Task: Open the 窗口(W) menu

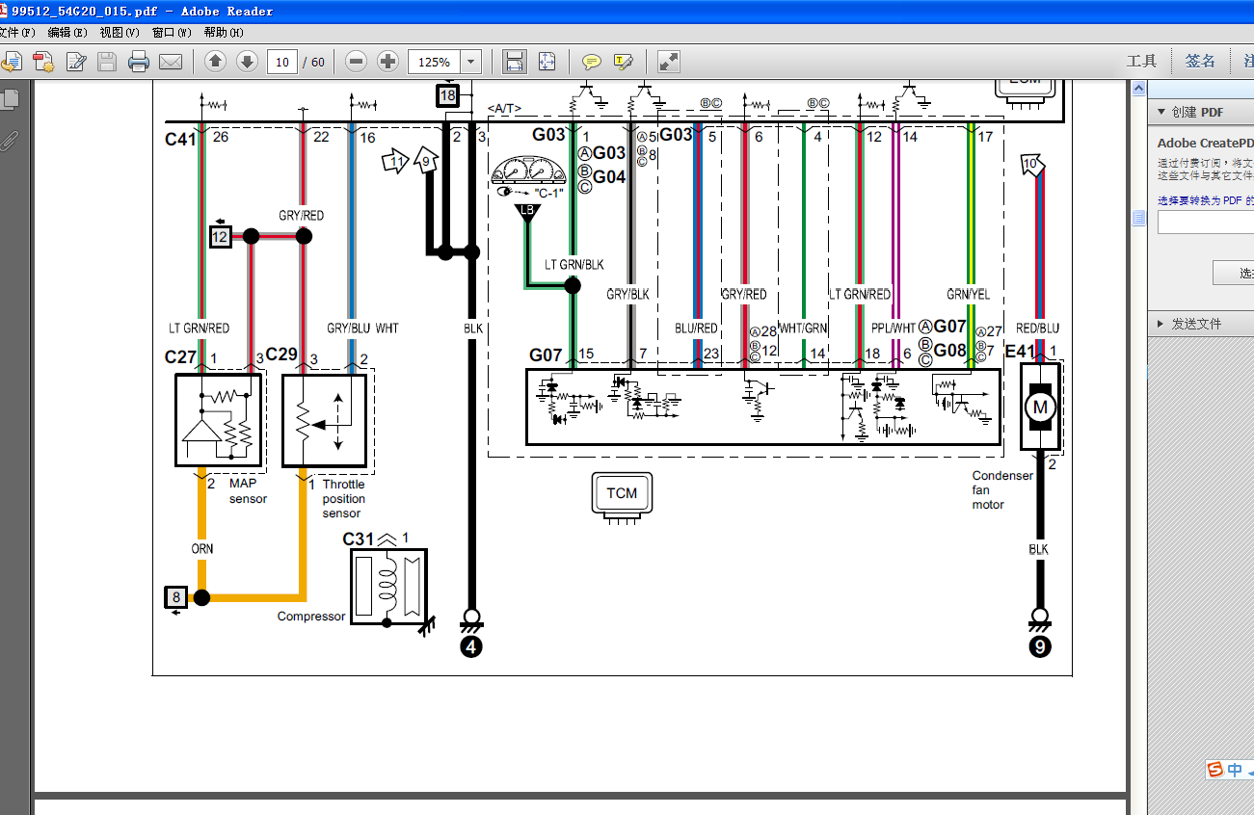Action: tap(172, 32)
